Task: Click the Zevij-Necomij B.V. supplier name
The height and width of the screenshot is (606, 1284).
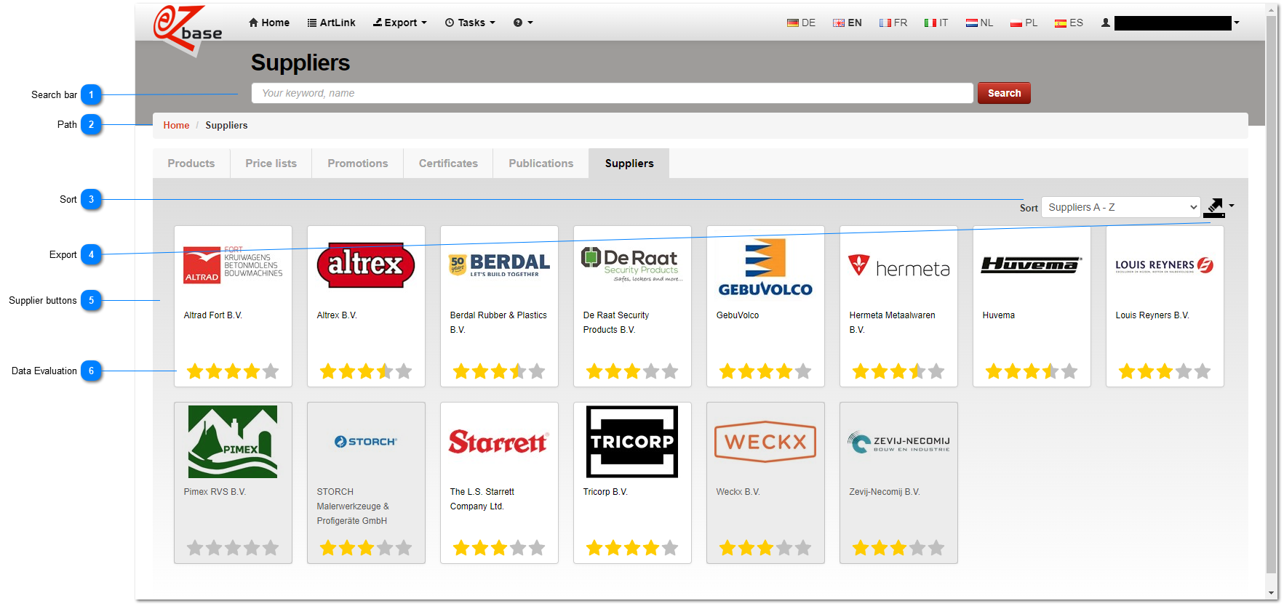Action: 885,492
